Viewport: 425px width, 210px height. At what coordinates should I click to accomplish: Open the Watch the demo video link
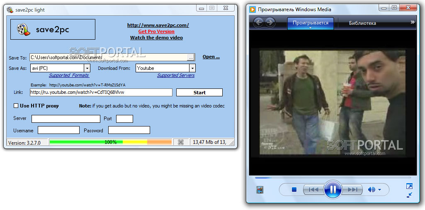tap(156, 38)
